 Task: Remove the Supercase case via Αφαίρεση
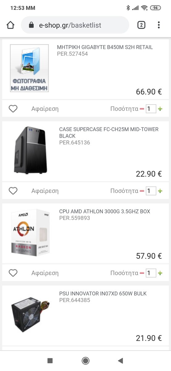point(45,191)
